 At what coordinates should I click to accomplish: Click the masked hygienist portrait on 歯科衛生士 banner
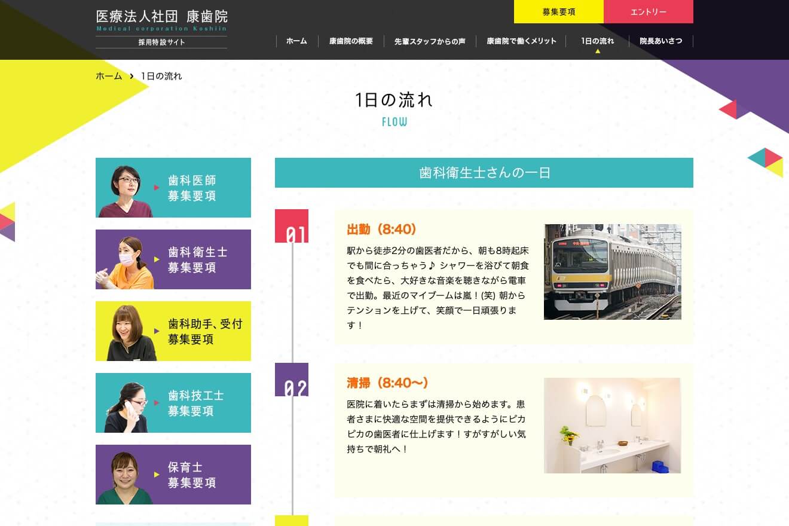pos(125,263)
